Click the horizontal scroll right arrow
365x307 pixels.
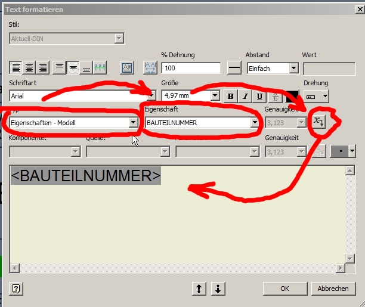pos(341,268)
